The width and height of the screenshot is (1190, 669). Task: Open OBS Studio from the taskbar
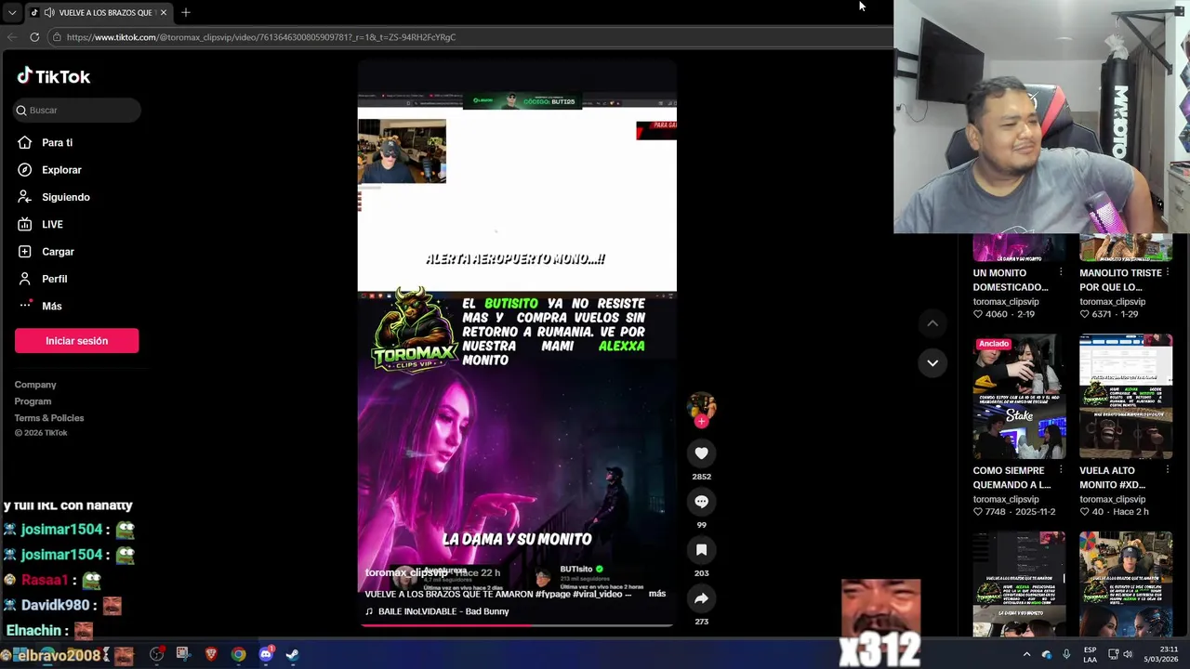[x=156, y=654]
